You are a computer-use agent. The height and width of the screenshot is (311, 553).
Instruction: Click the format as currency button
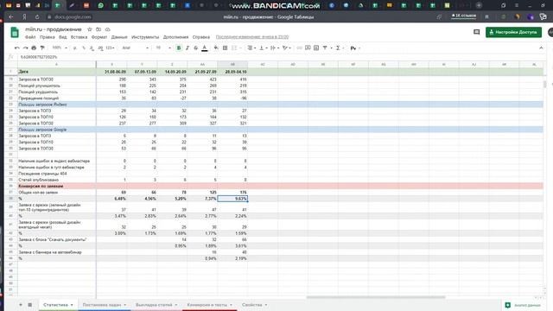click(75, 48)
